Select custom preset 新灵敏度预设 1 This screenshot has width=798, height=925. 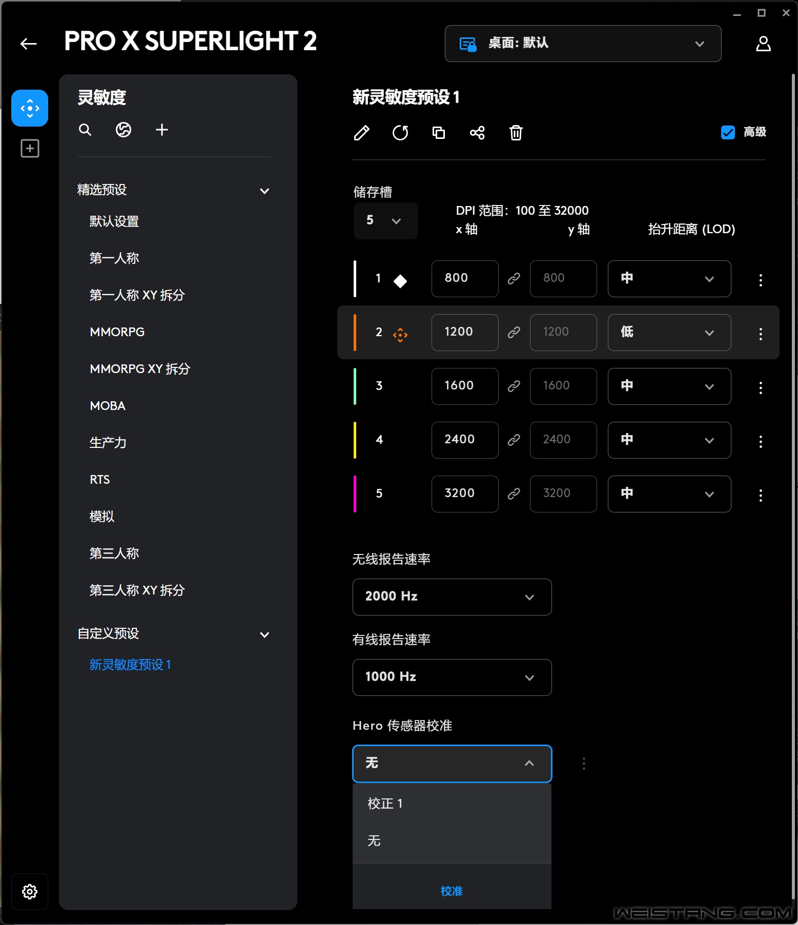pyautogui.click(x=130, y=665)
